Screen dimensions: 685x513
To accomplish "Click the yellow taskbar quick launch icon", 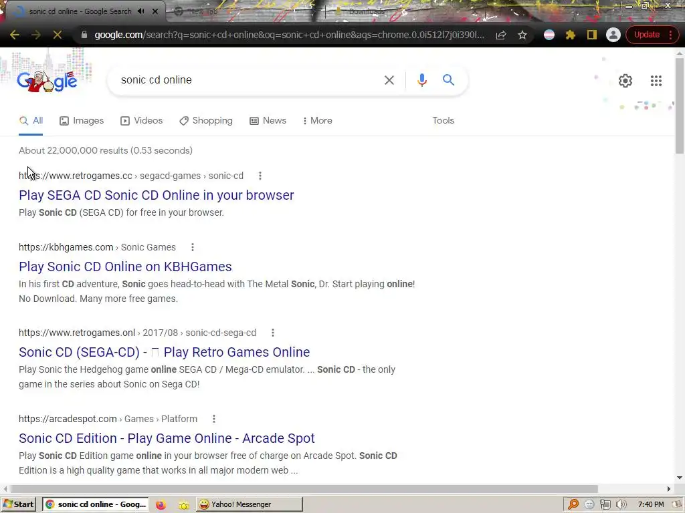I will pos(183,505).
